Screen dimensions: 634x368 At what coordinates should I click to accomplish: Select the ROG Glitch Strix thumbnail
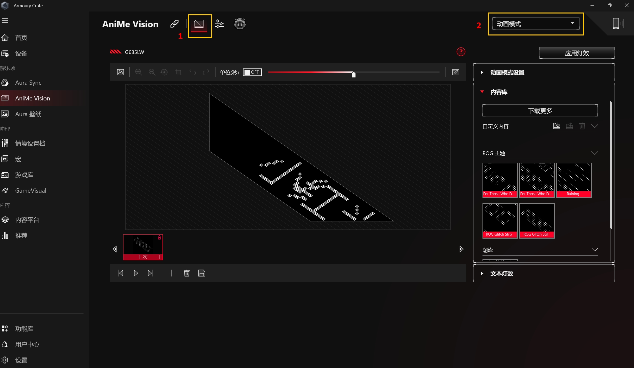(500, 221)
